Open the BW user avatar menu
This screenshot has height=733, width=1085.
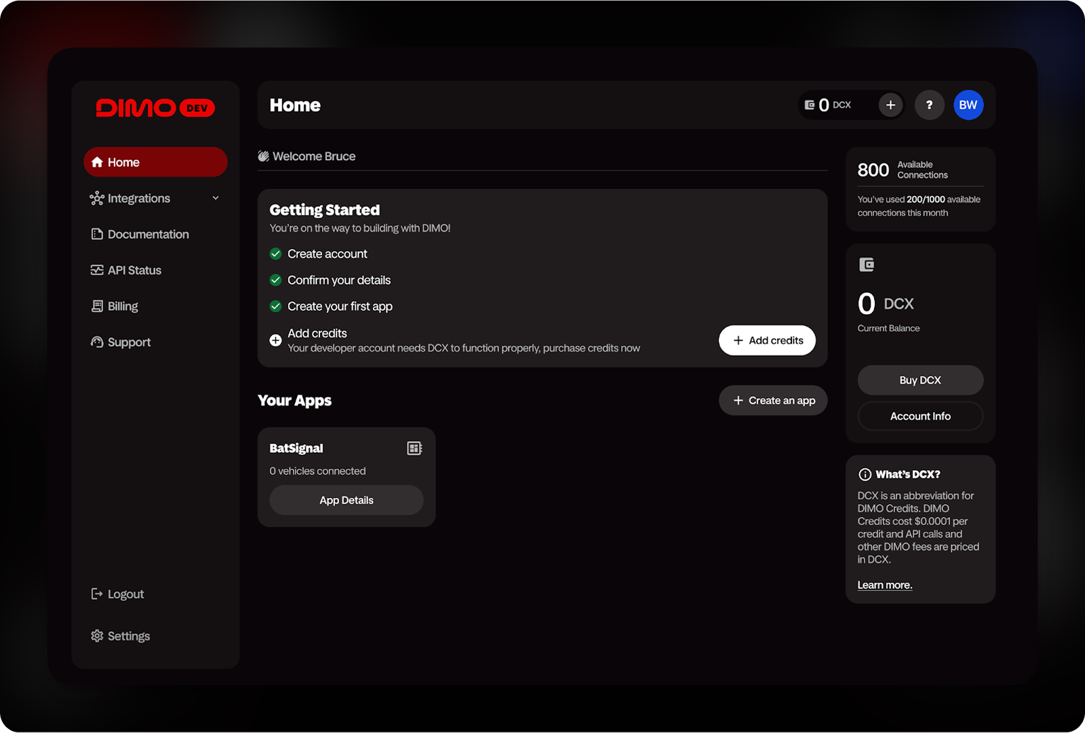(968, 105)
